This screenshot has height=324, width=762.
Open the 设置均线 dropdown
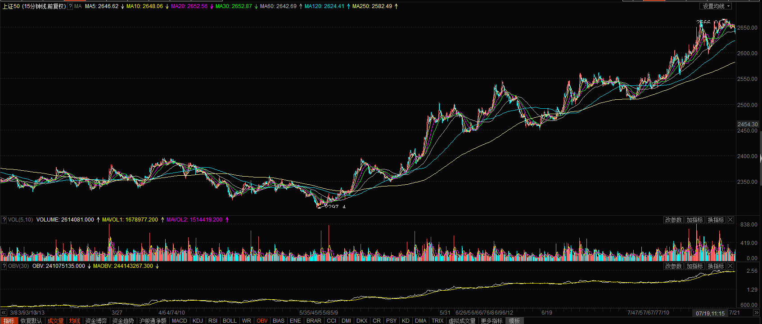click(716, 6)
